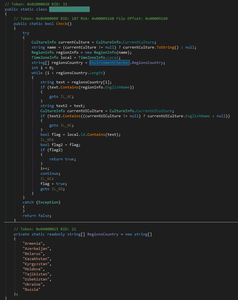The height and width of the screenshot is (300, 238).
Task: Click the return false statement
Action: 37,216
